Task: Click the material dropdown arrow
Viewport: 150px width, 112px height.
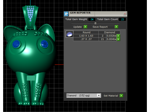Action: pyautogui.click(x=98, y=96)
